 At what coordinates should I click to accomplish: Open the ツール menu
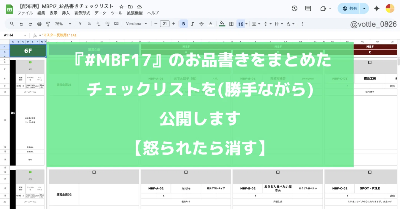[116, 13]
